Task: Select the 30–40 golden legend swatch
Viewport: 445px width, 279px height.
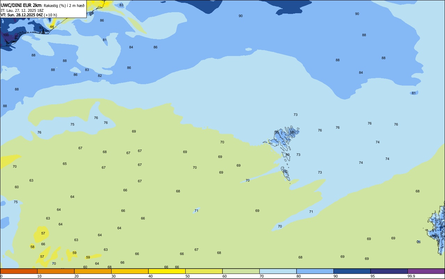Action: pos(130,271)
